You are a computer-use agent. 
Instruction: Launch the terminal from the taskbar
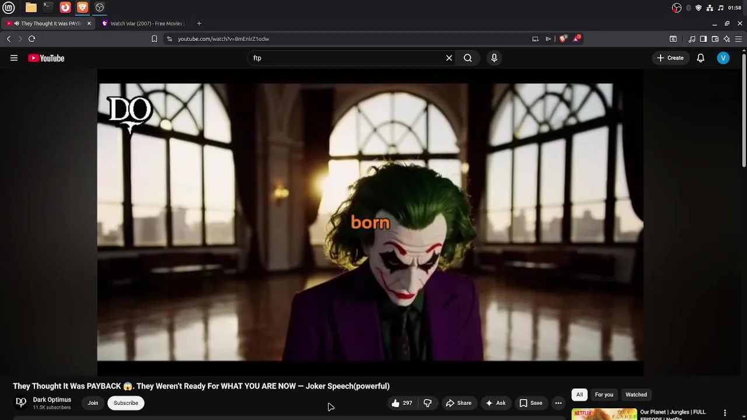coord(48,8)
